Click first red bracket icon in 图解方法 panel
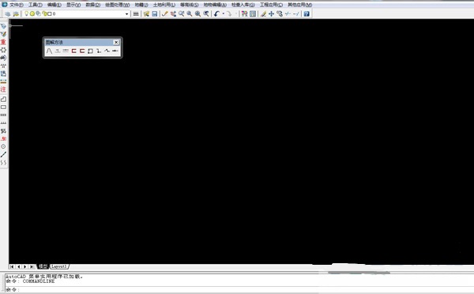Screen dimensions: 474x294 coord(73,51)
